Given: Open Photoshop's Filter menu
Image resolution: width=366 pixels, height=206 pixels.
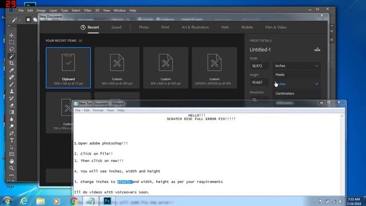Looking at the screenshot, I should pos(87,10).
